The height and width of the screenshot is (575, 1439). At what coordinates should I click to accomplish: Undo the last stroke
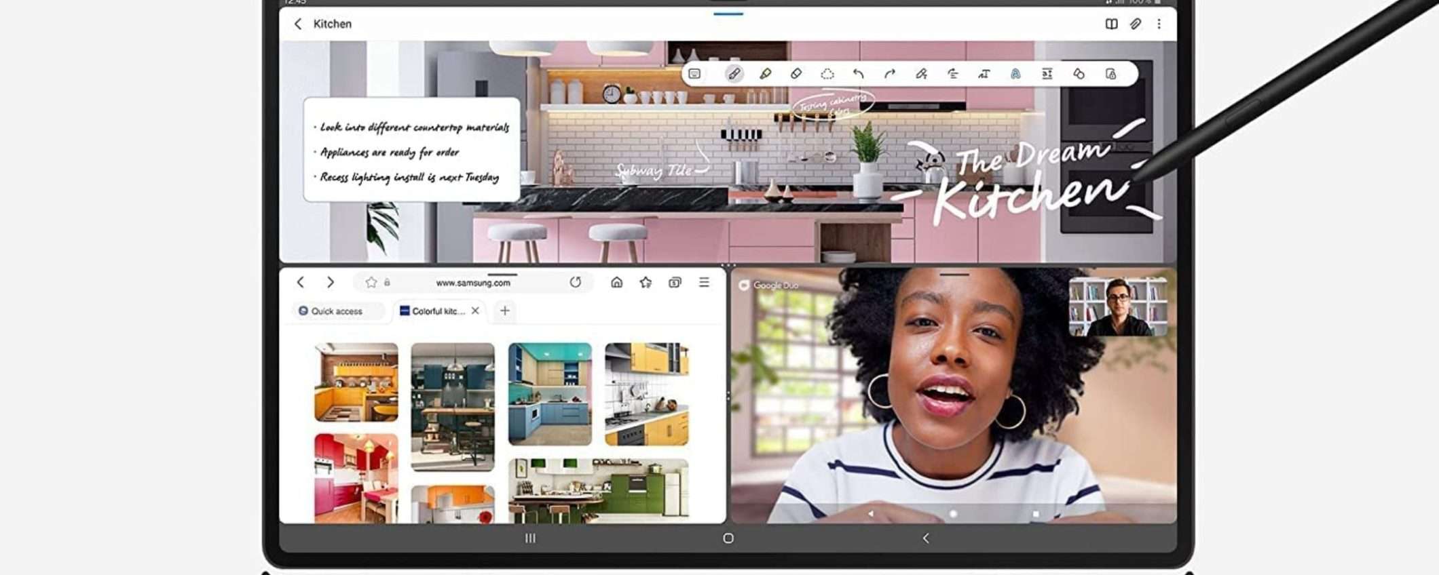click(859, 74)
